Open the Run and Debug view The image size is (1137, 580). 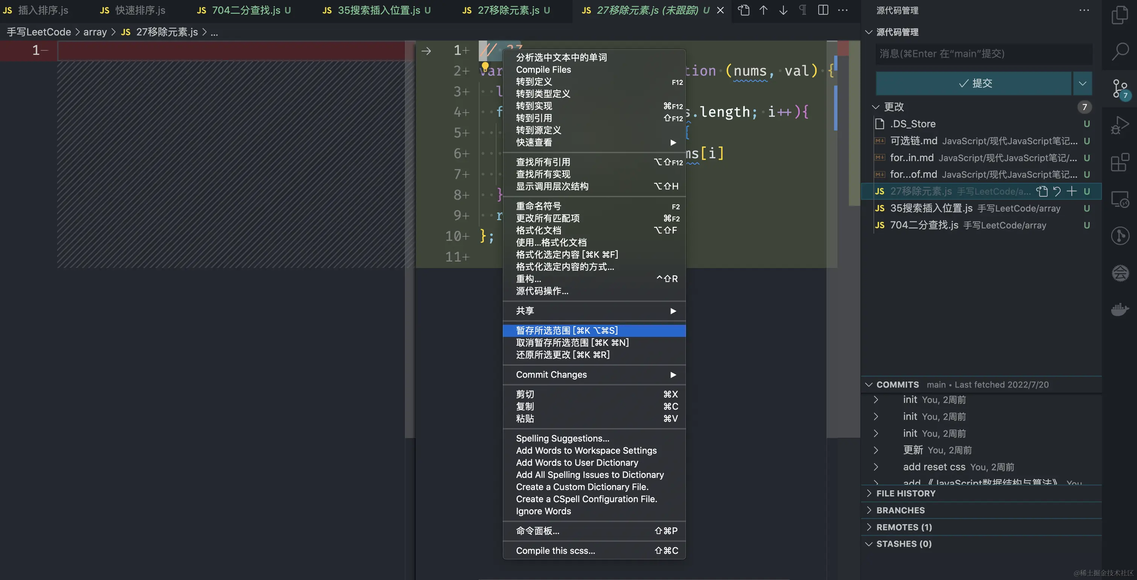coord(1119,125)
